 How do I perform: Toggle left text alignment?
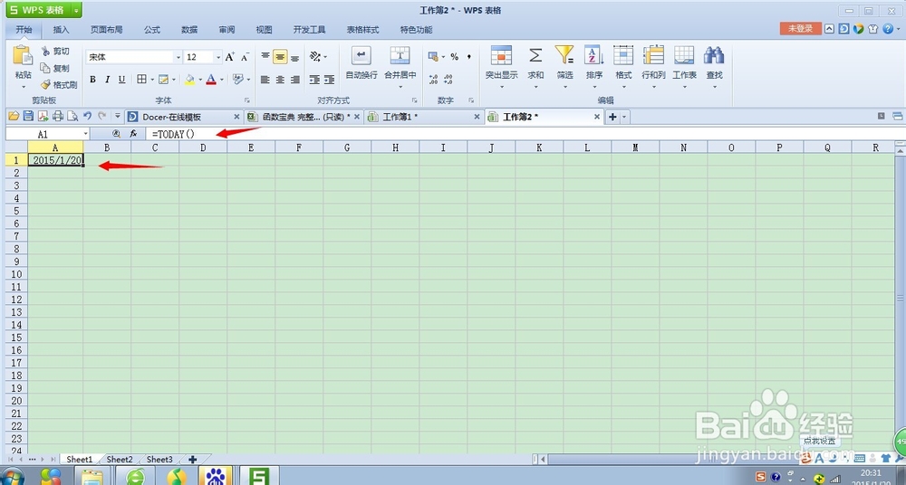(265, 80)
